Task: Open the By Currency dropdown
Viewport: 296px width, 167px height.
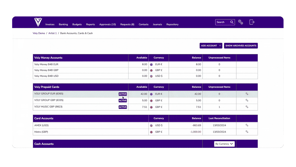Action: pyautogui.click(x=224, y=144)
